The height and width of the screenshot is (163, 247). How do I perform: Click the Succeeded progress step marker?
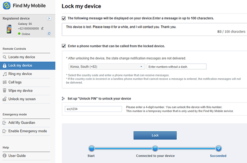pos(218,148)
